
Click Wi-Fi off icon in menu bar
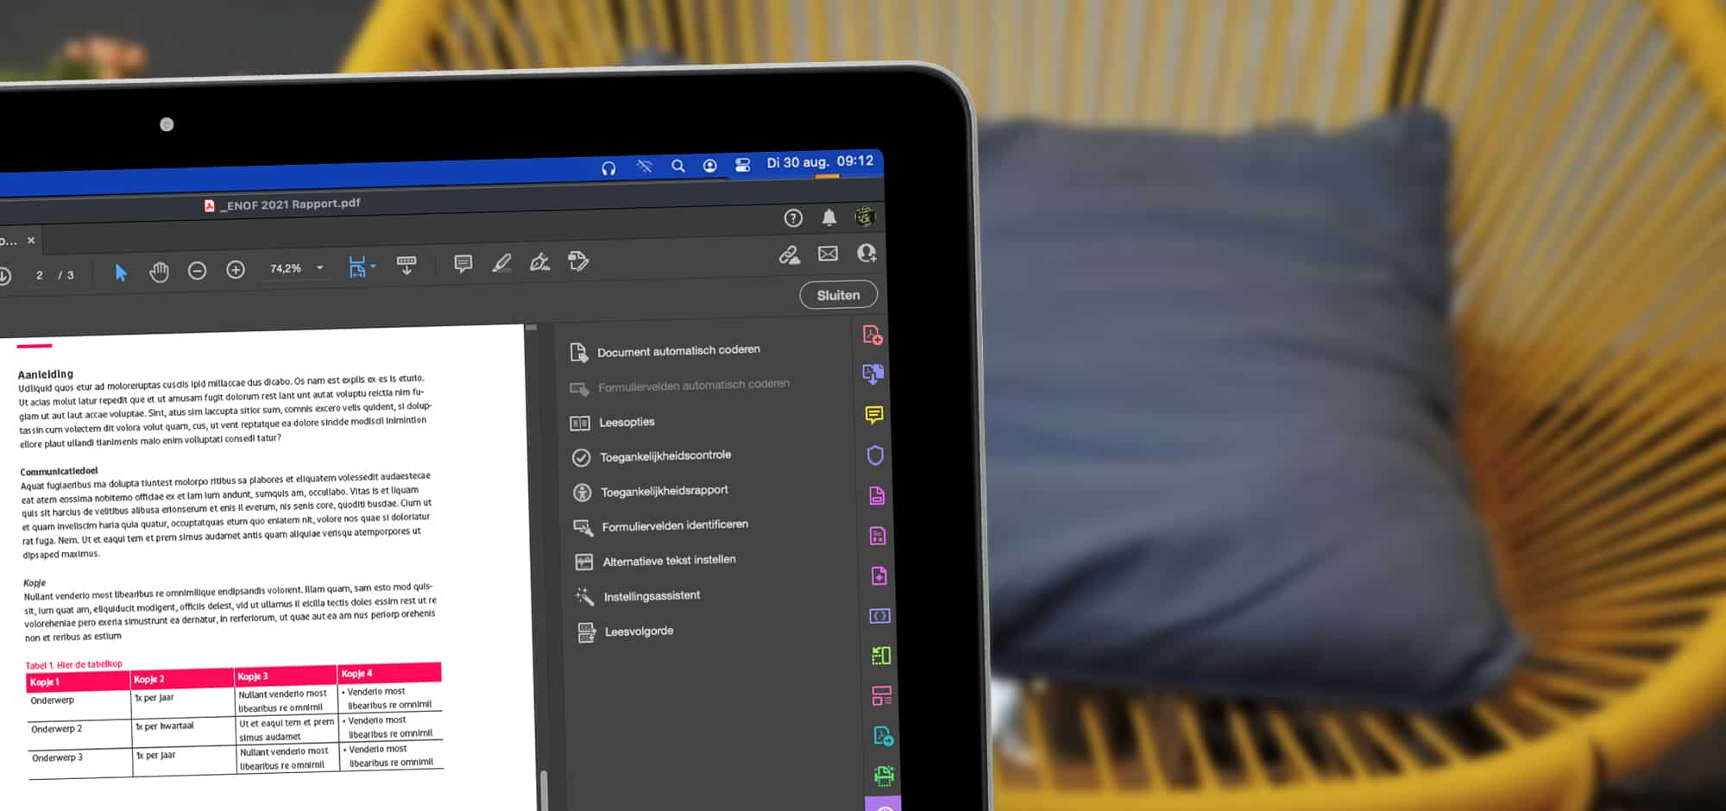tap(644, 167)
